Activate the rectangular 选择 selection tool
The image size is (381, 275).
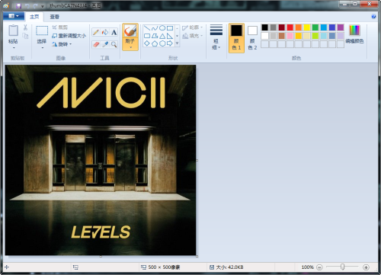pos(42,30)
